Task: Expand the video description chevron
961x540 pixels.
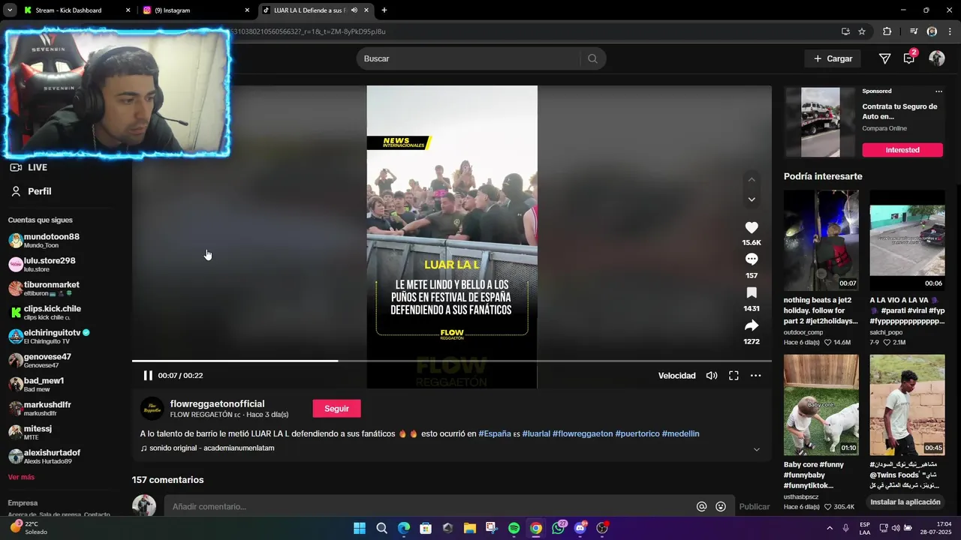Action: 756,449
